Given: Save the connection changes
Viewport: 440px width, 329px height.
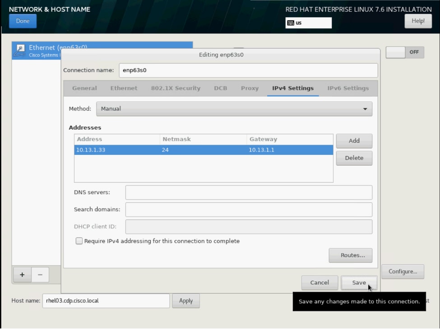Looking at the screenshot, I should (359, 283).
